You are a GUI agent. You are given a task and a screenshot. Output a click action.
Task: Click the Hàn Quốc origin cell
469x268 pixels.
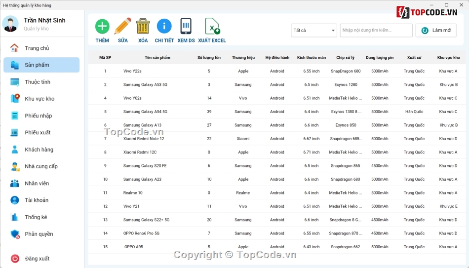pyautogui.click(x=414, y=112)
